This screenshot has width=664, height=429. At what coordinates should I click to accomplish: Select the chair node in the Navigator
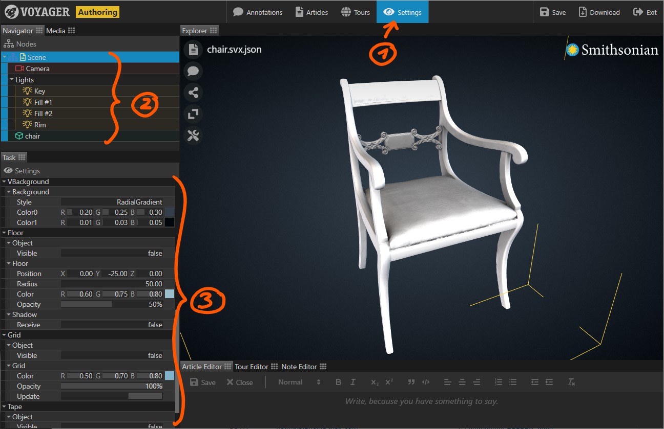(32, 136)
